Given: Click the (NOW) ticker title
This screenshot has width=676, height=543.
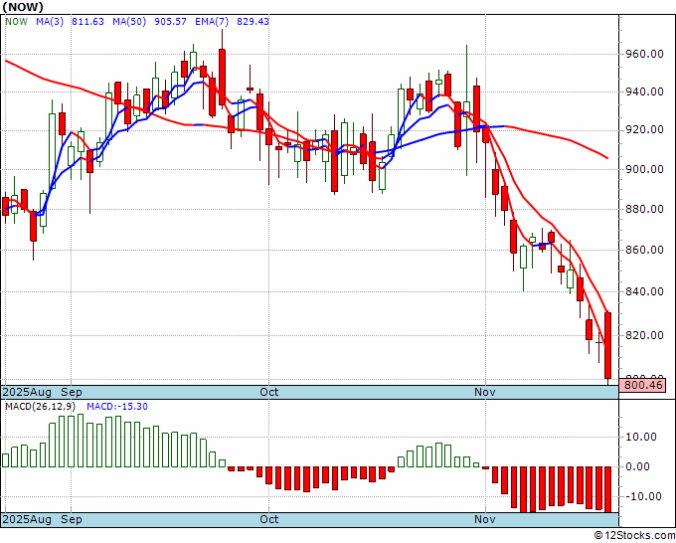Looking at the screenshot, I should [x=23, y=7].
